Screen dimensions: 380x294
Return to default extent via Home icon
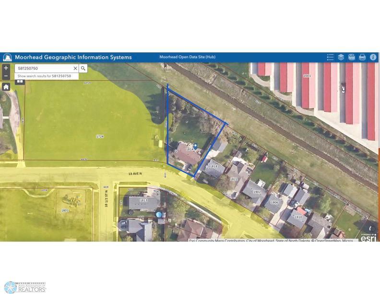[6, 86]
